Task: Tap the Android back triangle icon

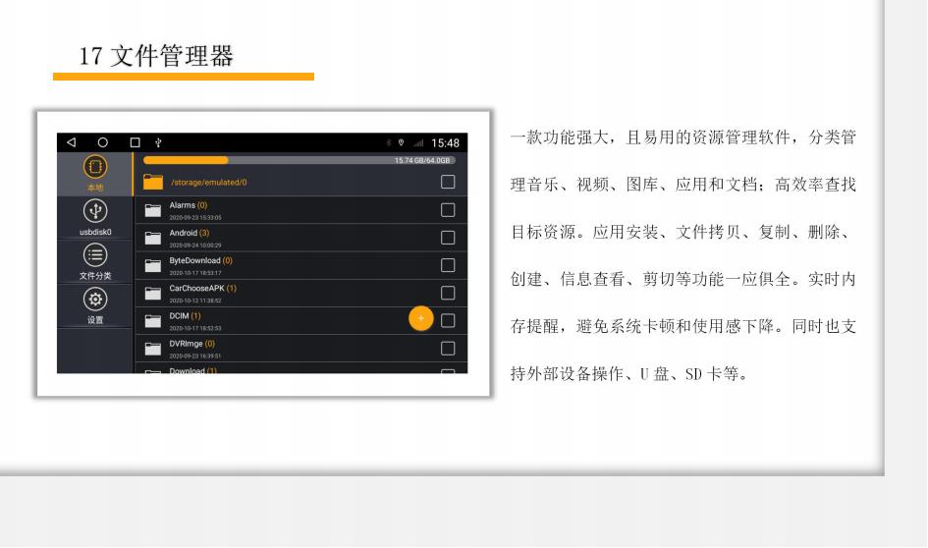Action: pos(72,142)
